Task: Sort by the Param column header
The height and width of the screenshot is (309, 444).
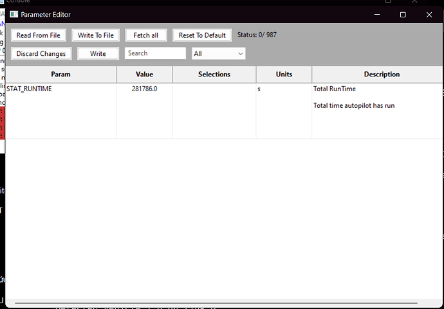Action: tap(60, 75)
